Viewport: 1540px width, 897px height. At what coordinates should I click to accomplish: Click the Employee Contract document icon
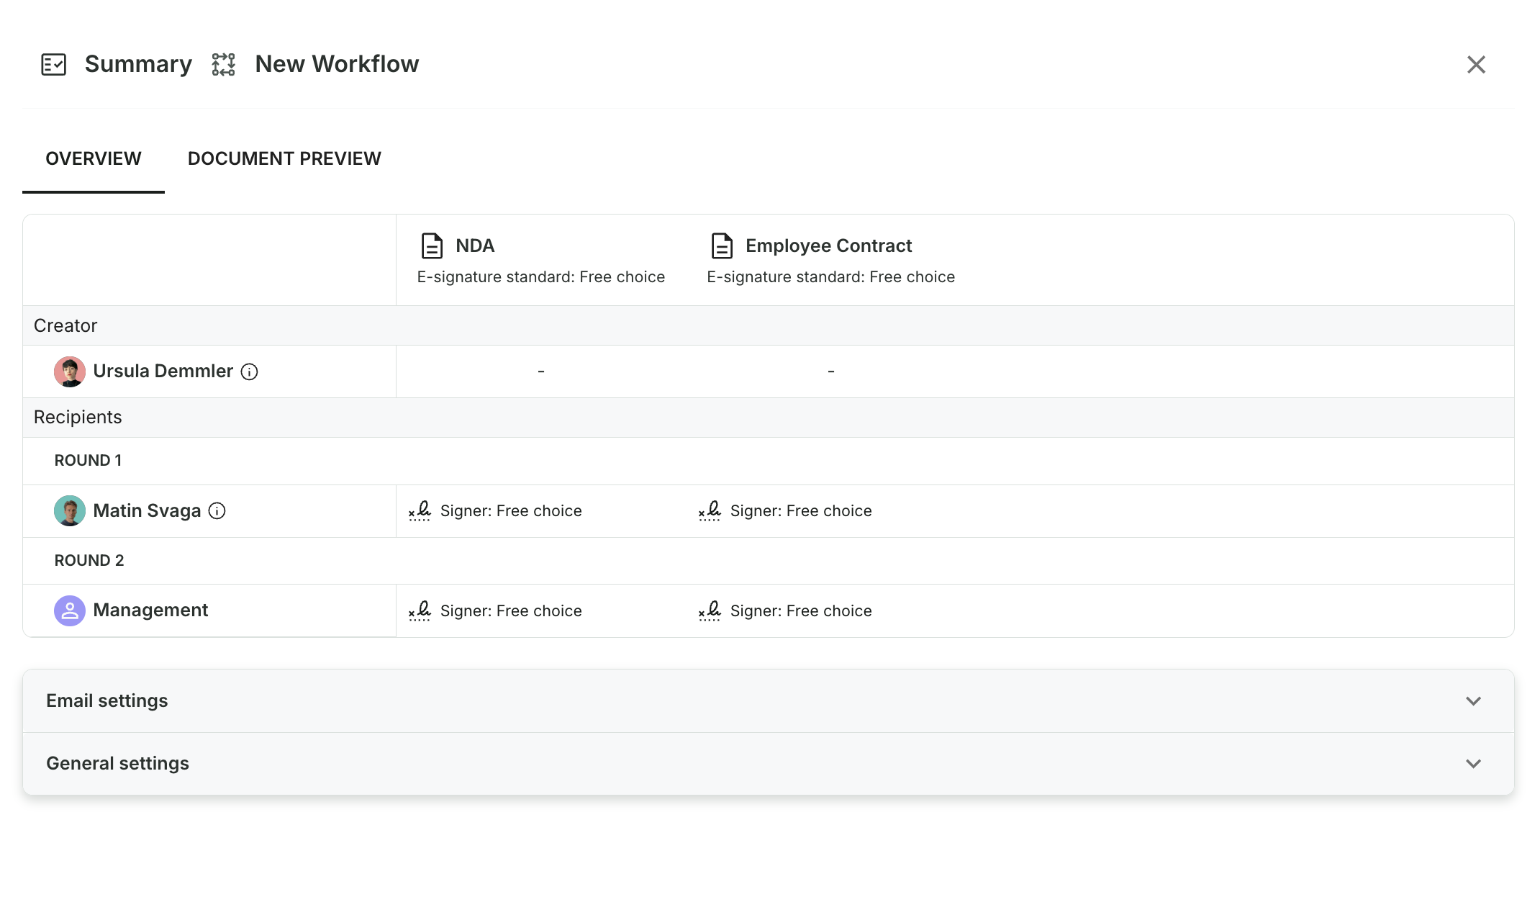click(722, 245)
